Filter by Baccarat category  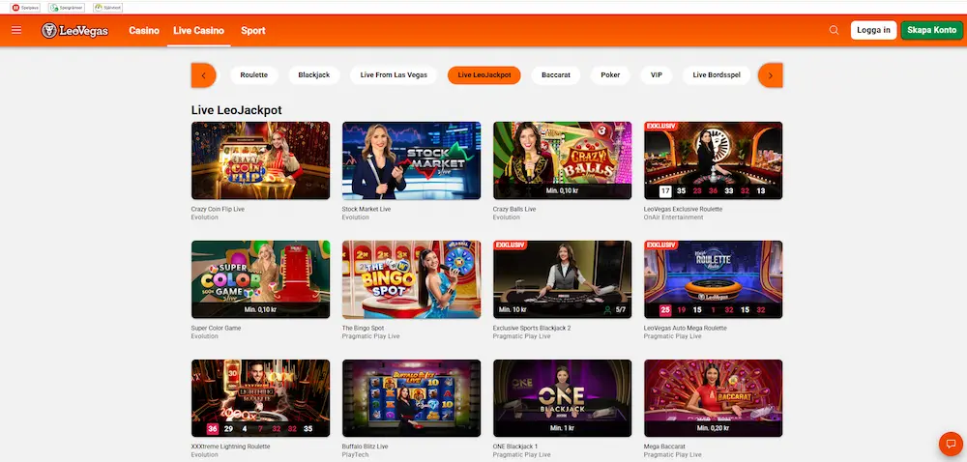click(556, 75)
